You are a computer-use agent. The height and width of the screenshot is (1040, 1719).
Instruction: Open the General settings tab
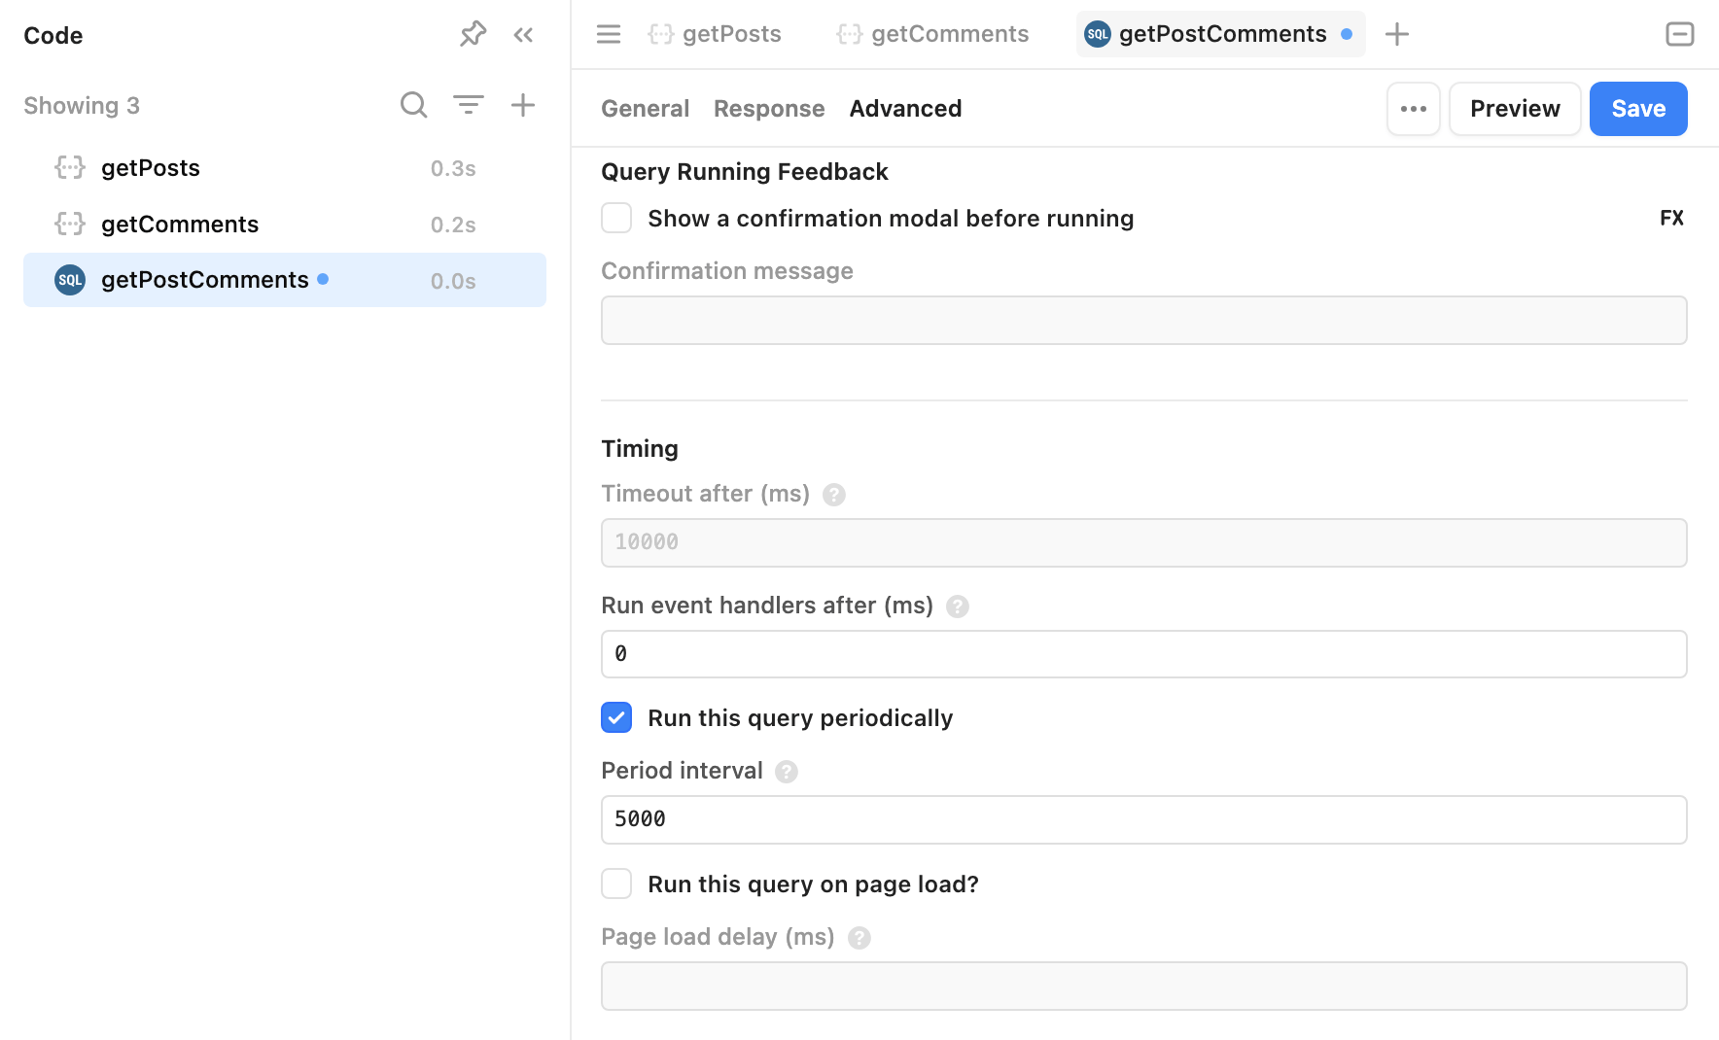(646, 109)
